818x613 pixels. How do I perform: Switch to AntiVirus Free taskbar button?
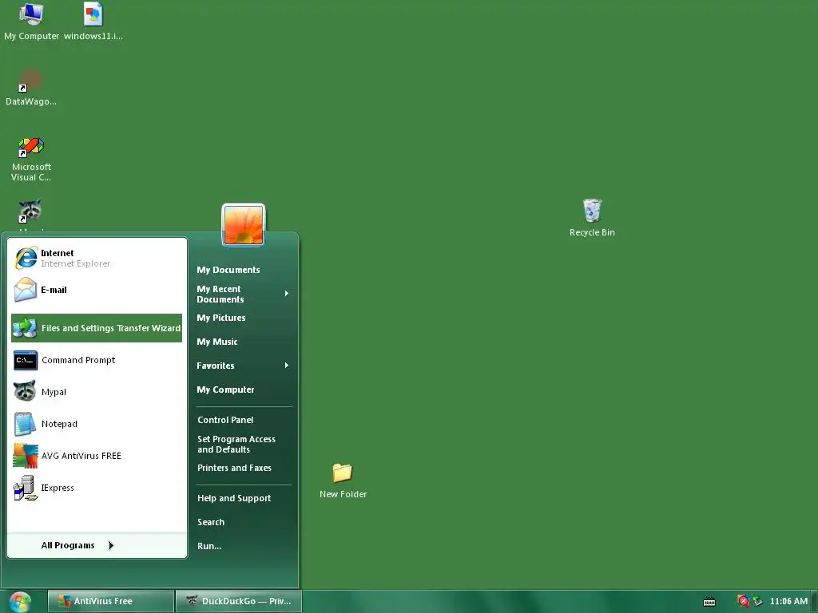(110, 601)
